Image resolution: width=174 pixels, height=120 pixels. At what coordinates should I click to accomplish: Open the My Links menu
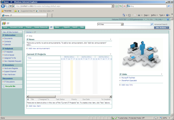pos(159,19)
